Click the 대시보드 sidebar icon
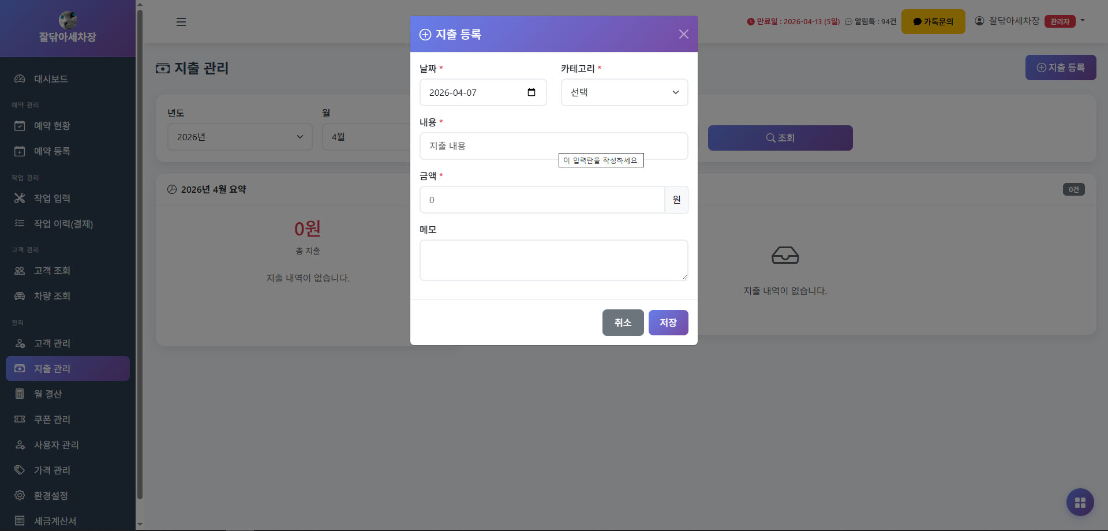 (x=20, y=79)
